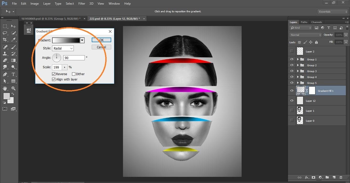Select the Lasso tool

(x=5, y=33)
